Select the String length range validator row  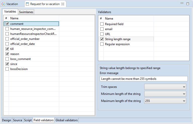(x=118, y=39)
